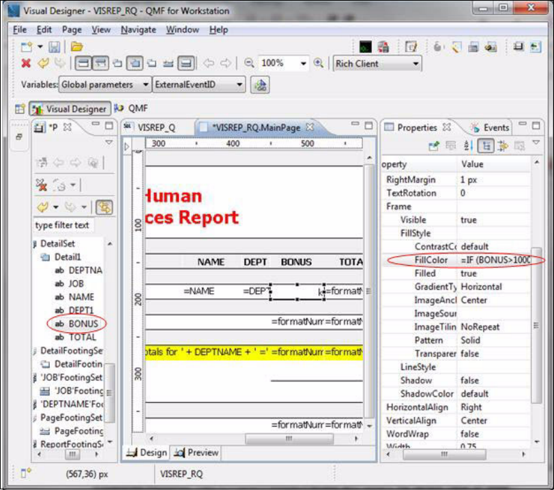Image resolution: width=554 pixels, height=490 pixels.
Task: Click the forward arrow icon in main toolbar
Action: tap(225, 63)
